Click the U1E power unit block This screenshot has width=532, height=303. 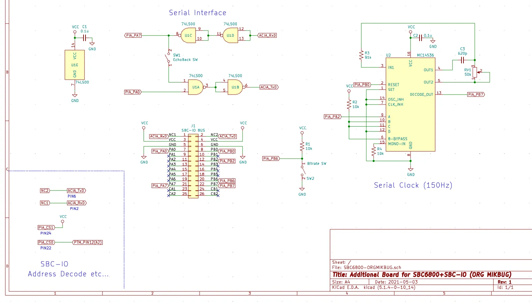(x=75, y=65)
